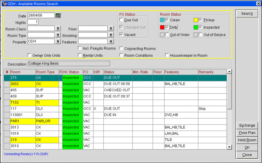Click the X column header in grid
This screenshot has width=262, height=163.
point(7,72)
